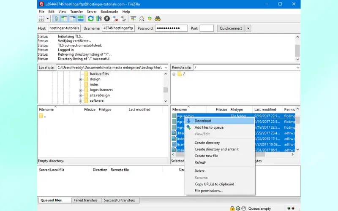This screenshot has height=211, width=338.
Task: Toggle local directory tree display
Action: click(x=64, y=19)
